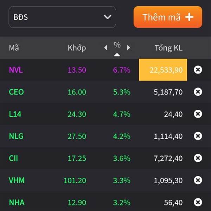The width and height of the screenshot is (211, 211).
Task: Click the Thêm mã button
Action: [x=168, y=17]
